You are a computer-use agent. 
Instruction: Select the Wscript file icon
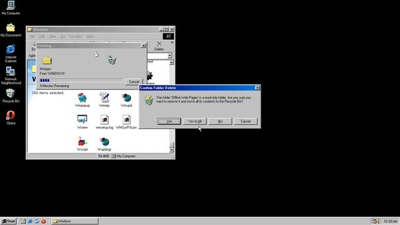(82, 142)
